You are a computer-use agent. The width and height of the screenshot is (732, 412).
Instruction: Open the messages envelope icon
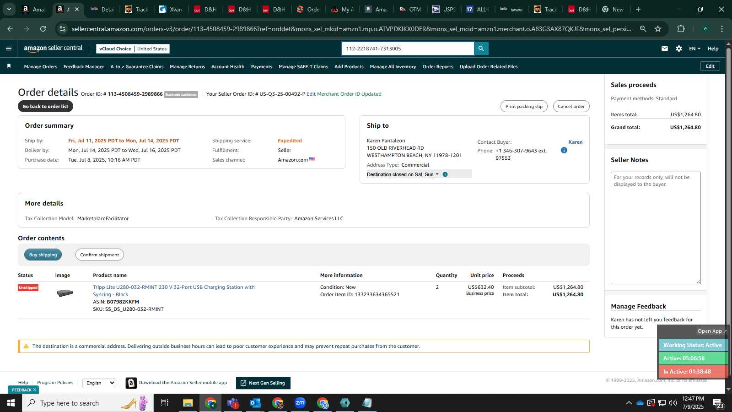(665, 49)
